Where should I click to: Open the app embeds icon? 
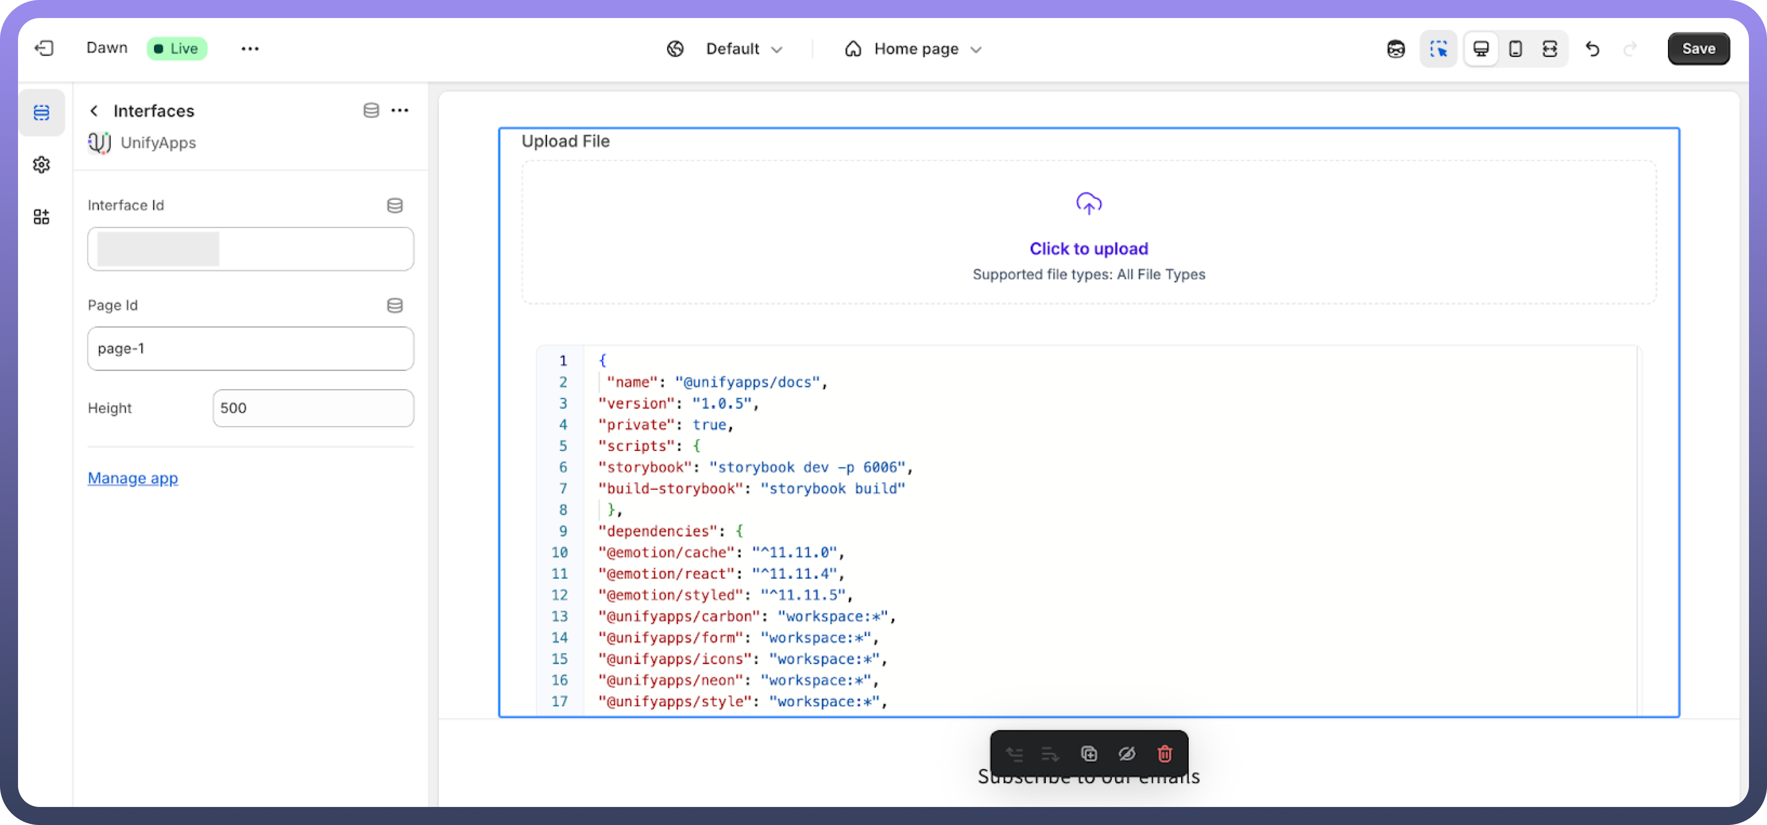[x=41, y=217]
